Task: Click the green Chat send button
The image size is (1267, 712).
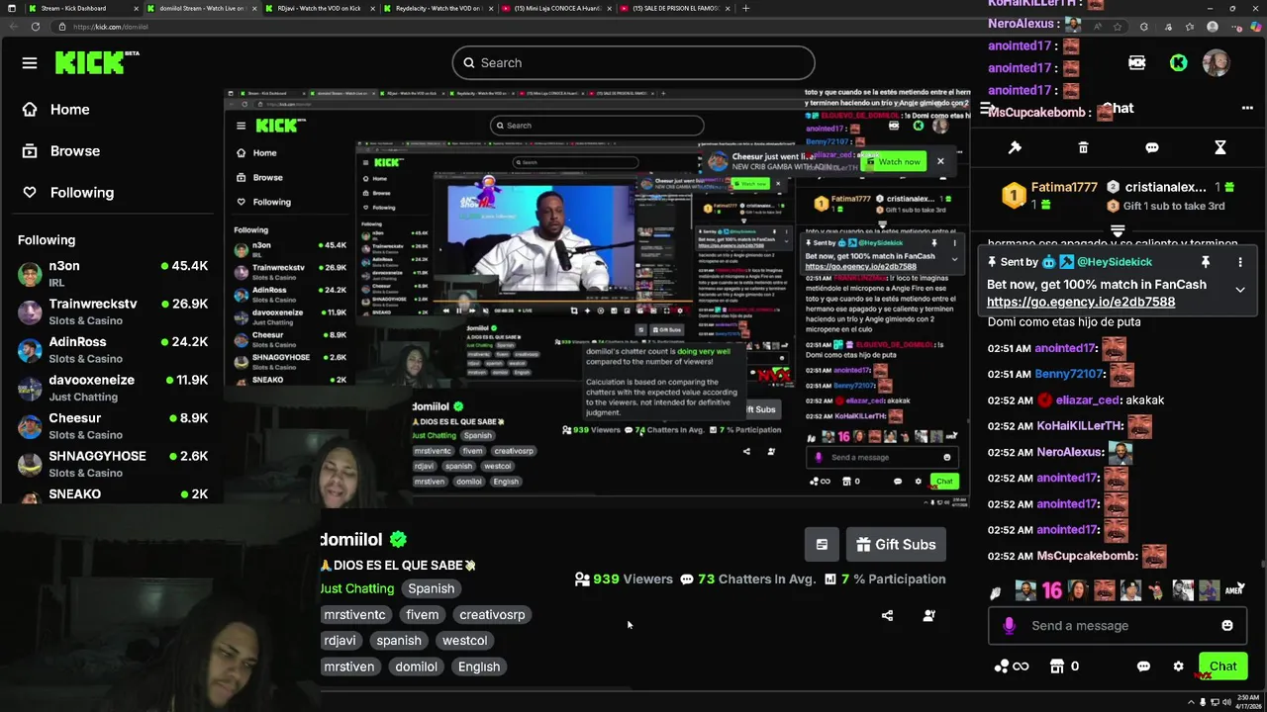Action: [x=1223, y=667]
